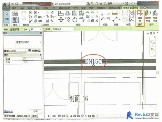Screen dimensions: 162x122
Task: Click the Pick New Host icon
Action: pyautogui.click(x=148, y=16)
